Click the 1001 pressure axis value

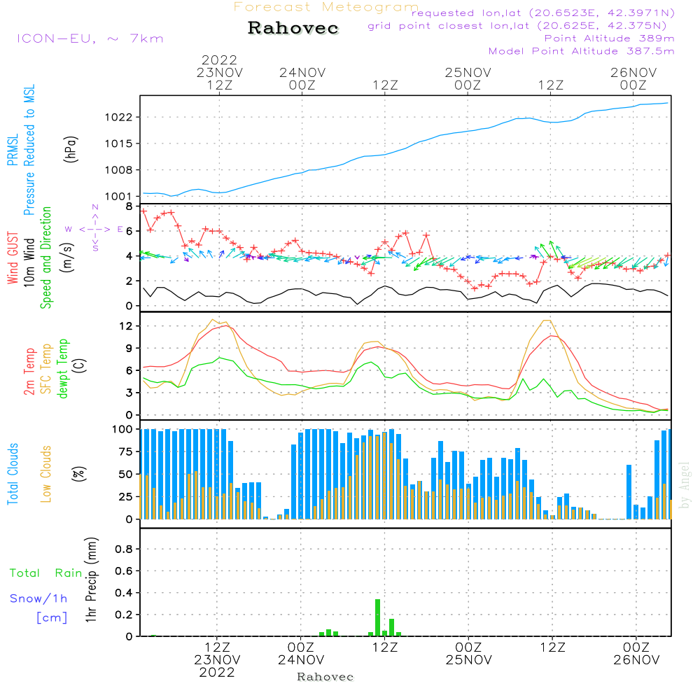tap(118, 197)
